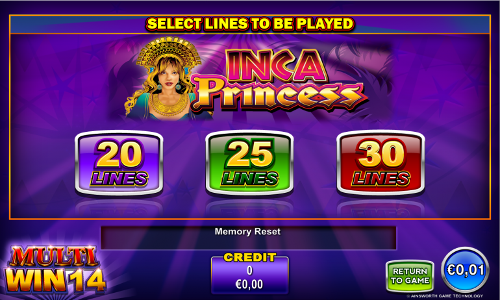Click the Return to Game button

pyautogui.click(x=410, y=276)
